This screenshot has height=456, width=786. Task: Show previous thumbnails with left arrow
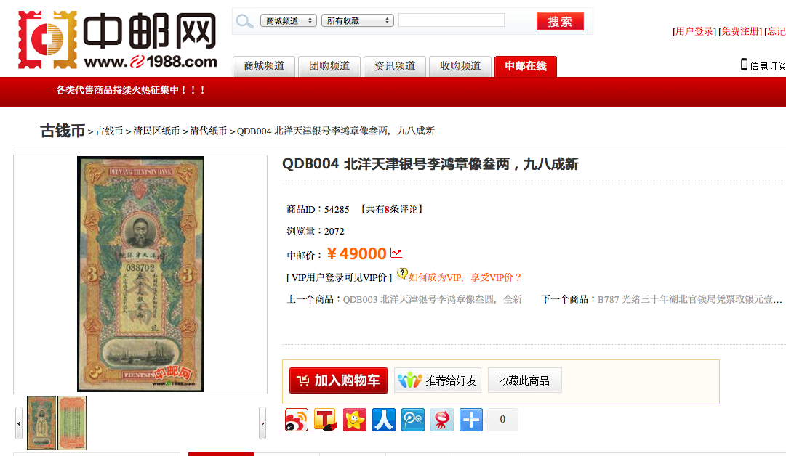(19, 423)
